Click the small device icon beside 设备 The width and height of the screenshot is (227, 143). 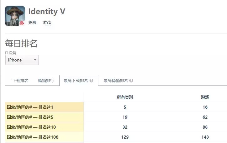point(7,53)
